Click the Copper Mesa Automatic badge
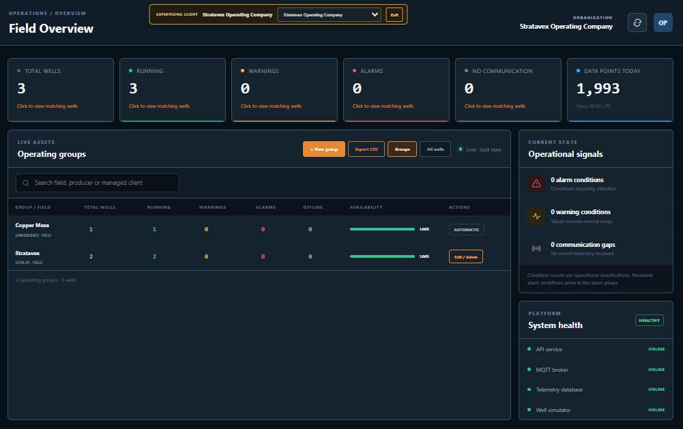The height and width of the screenshot is (429, 683). pyautogui.click(x=467, y=230)
